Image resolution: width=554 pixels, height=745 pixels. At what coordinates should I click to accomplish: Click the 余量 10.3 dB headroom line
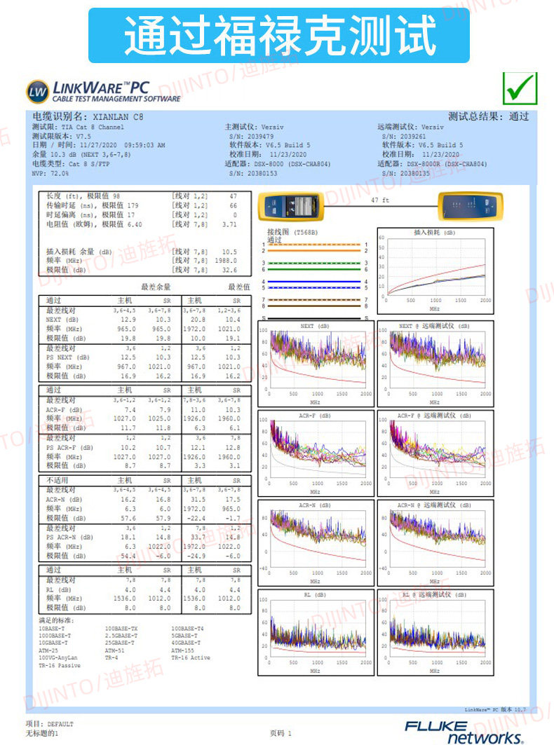(81, 154)
